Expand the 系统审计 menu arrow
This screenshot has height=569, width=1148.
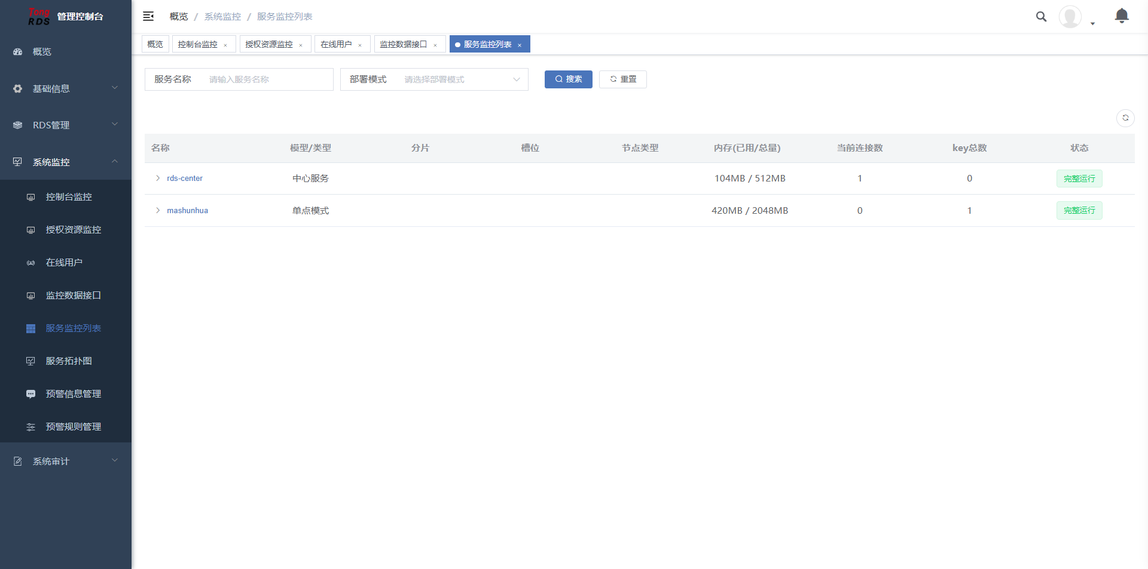(115, 461)
